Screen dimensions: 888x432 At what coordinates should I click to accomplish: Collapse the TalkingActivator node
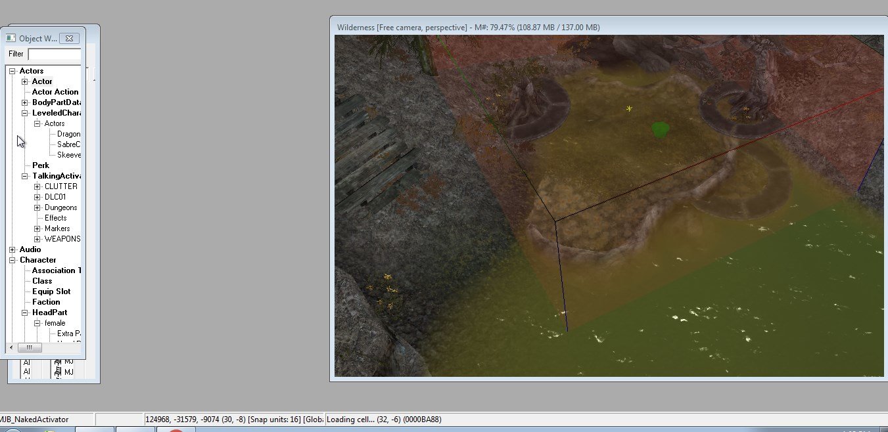pos(25,176)
